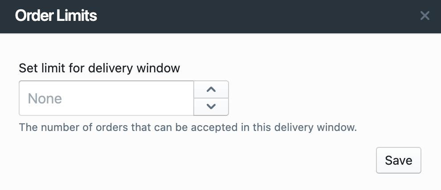This screenshot has width=441, height=190.
Task: Save the order limit
Action: [x=398, y=160]
